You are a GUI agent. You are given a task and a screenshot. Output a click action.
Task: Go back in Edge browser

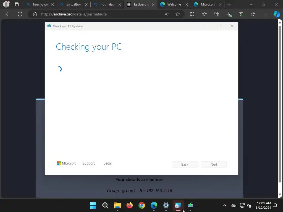pyautogui.click(x=8, y=14)
